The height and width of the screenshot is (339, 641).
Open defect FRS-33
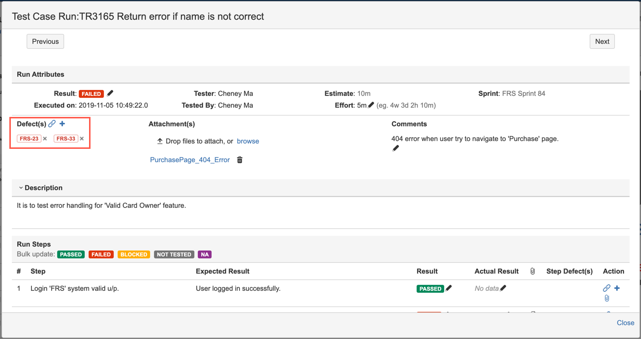coord(66,139)
